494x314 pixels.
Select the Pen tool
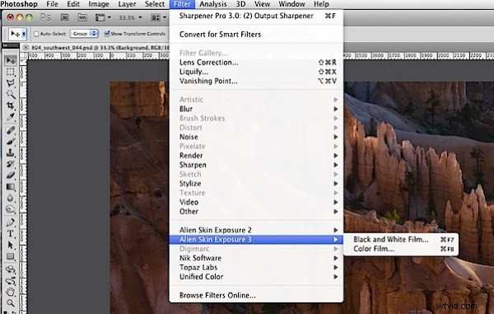click(x=11, y=223)
